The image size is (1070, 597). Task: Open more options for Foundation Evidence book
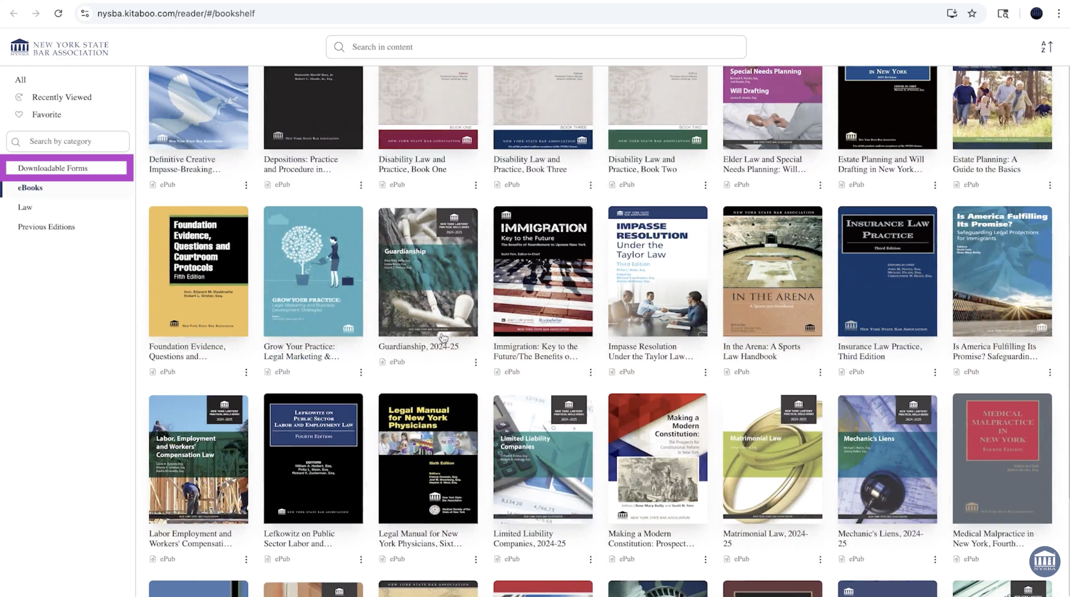(246, 372)
